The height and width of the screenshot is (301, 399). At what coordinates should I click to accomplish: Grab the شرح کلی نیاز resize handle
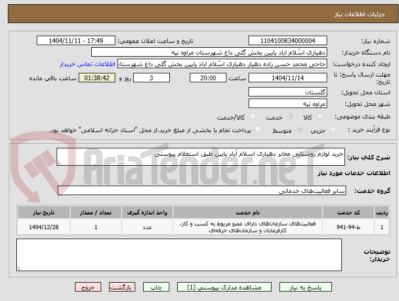(x=59, y=163)
